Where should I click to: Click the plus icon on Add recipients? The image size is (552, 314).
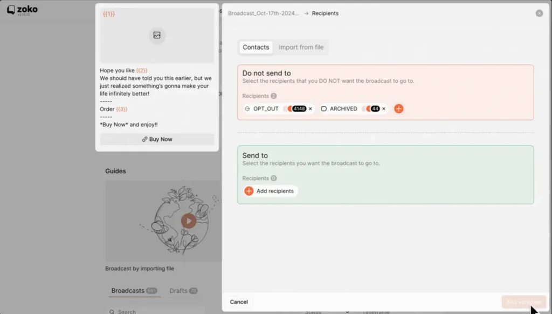point(249,190)
